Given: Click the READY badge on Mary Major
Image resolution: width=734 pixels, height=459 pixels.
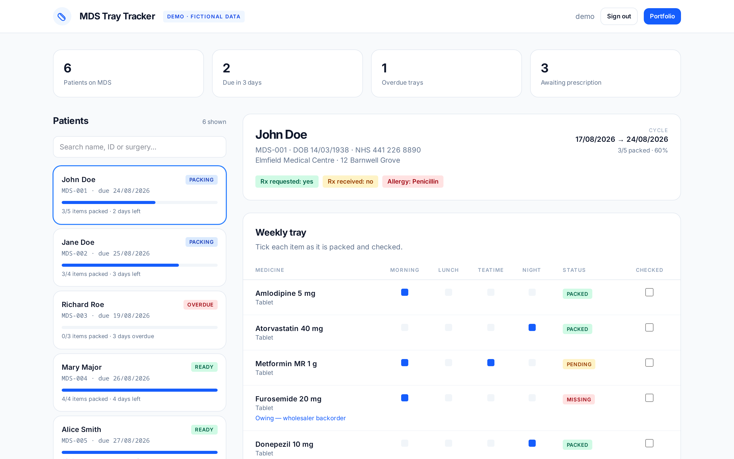Looking at the screenshot, I should (204, 367).
